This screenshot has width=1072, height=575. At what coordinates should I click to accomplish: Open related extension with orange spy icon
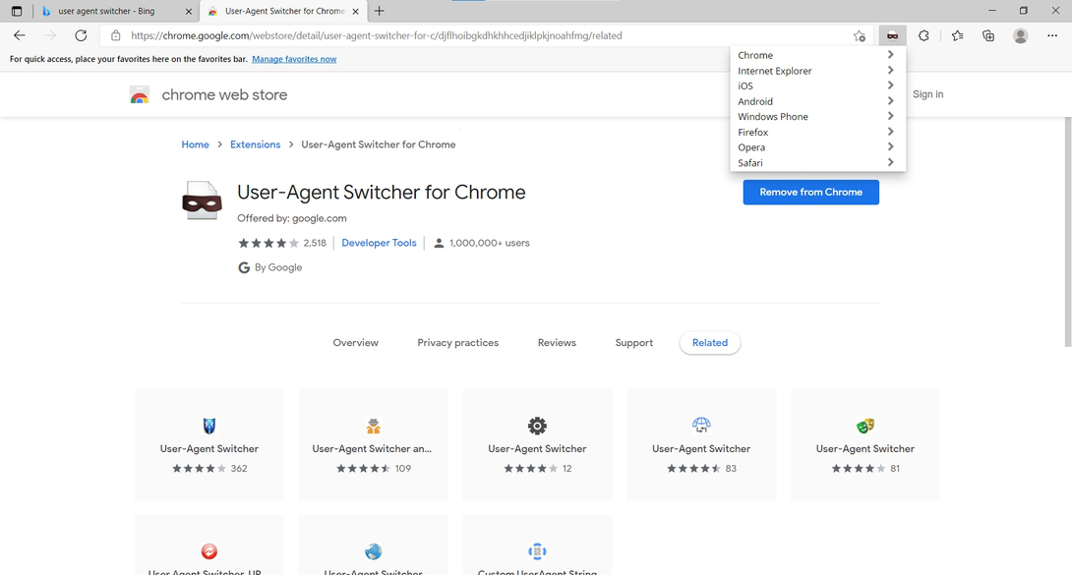374,426
